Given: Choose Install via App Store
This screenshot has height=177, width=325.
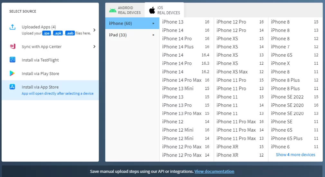Looking at the screenshot, I should click(x=50, y=90).
